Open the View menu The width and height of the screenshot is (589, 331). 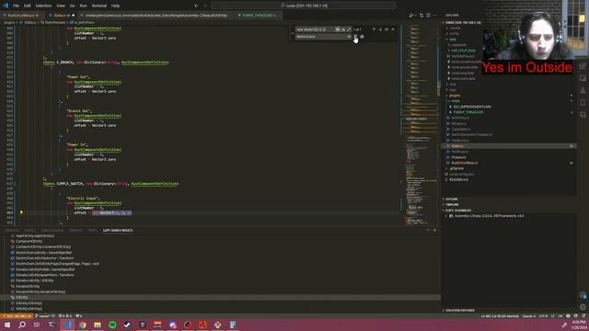pos(61,6)
